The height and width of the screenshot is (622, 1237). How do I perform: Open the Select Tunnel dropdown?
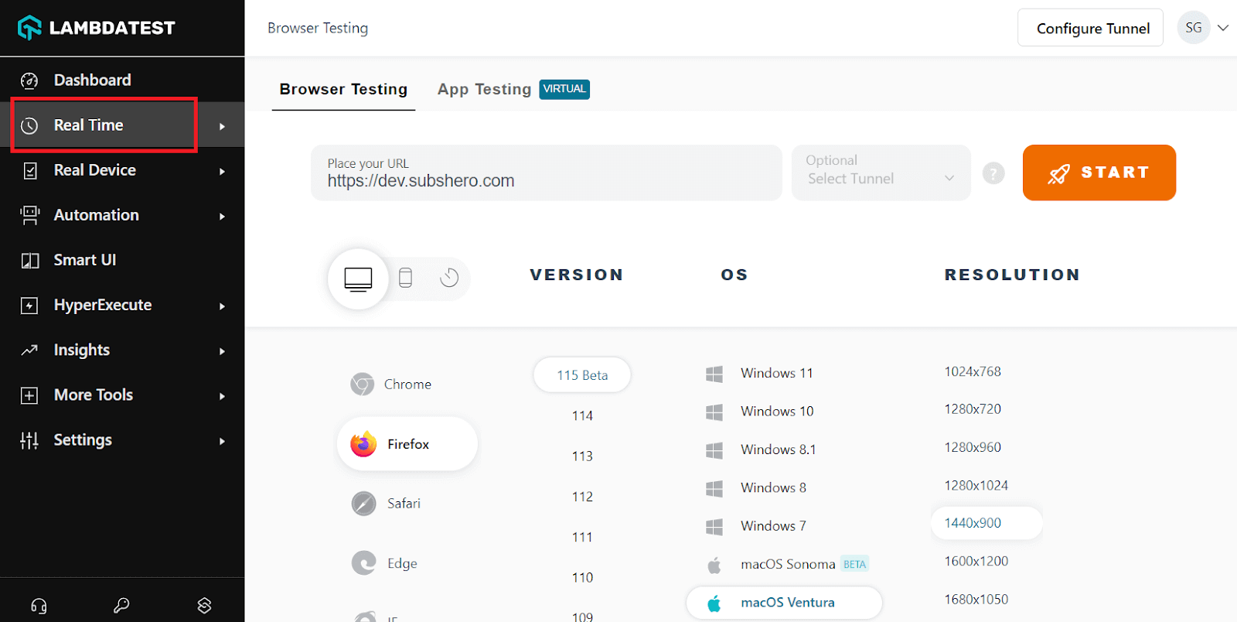881,173
